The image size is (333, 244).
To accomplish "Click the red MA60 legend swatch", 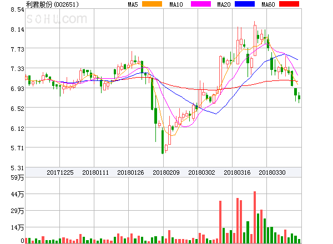I will tap(289, 4).
